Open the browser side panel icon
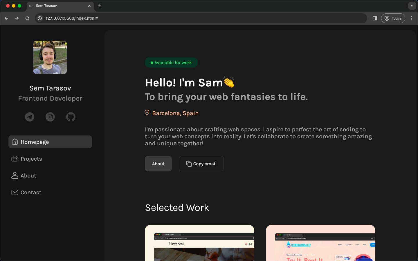 (x=375, y=18)
